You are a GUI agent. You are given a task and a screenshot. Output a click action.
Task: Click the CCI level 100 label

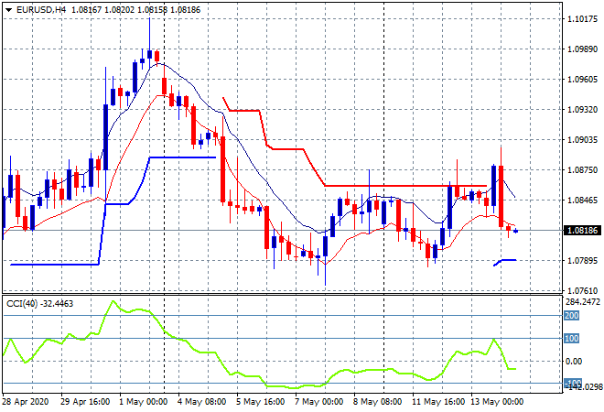coord(572,339)
